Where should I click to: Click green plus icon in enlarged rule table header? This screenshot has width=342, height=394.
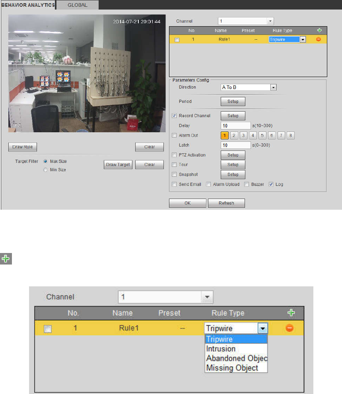(291, 313)
